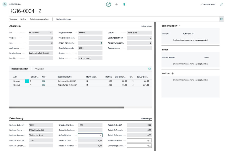This screenshot has width=226, height=151.
Task: Click the Rech. an Deb.-Nr. field 10000
Action: [x=41, y=125]
